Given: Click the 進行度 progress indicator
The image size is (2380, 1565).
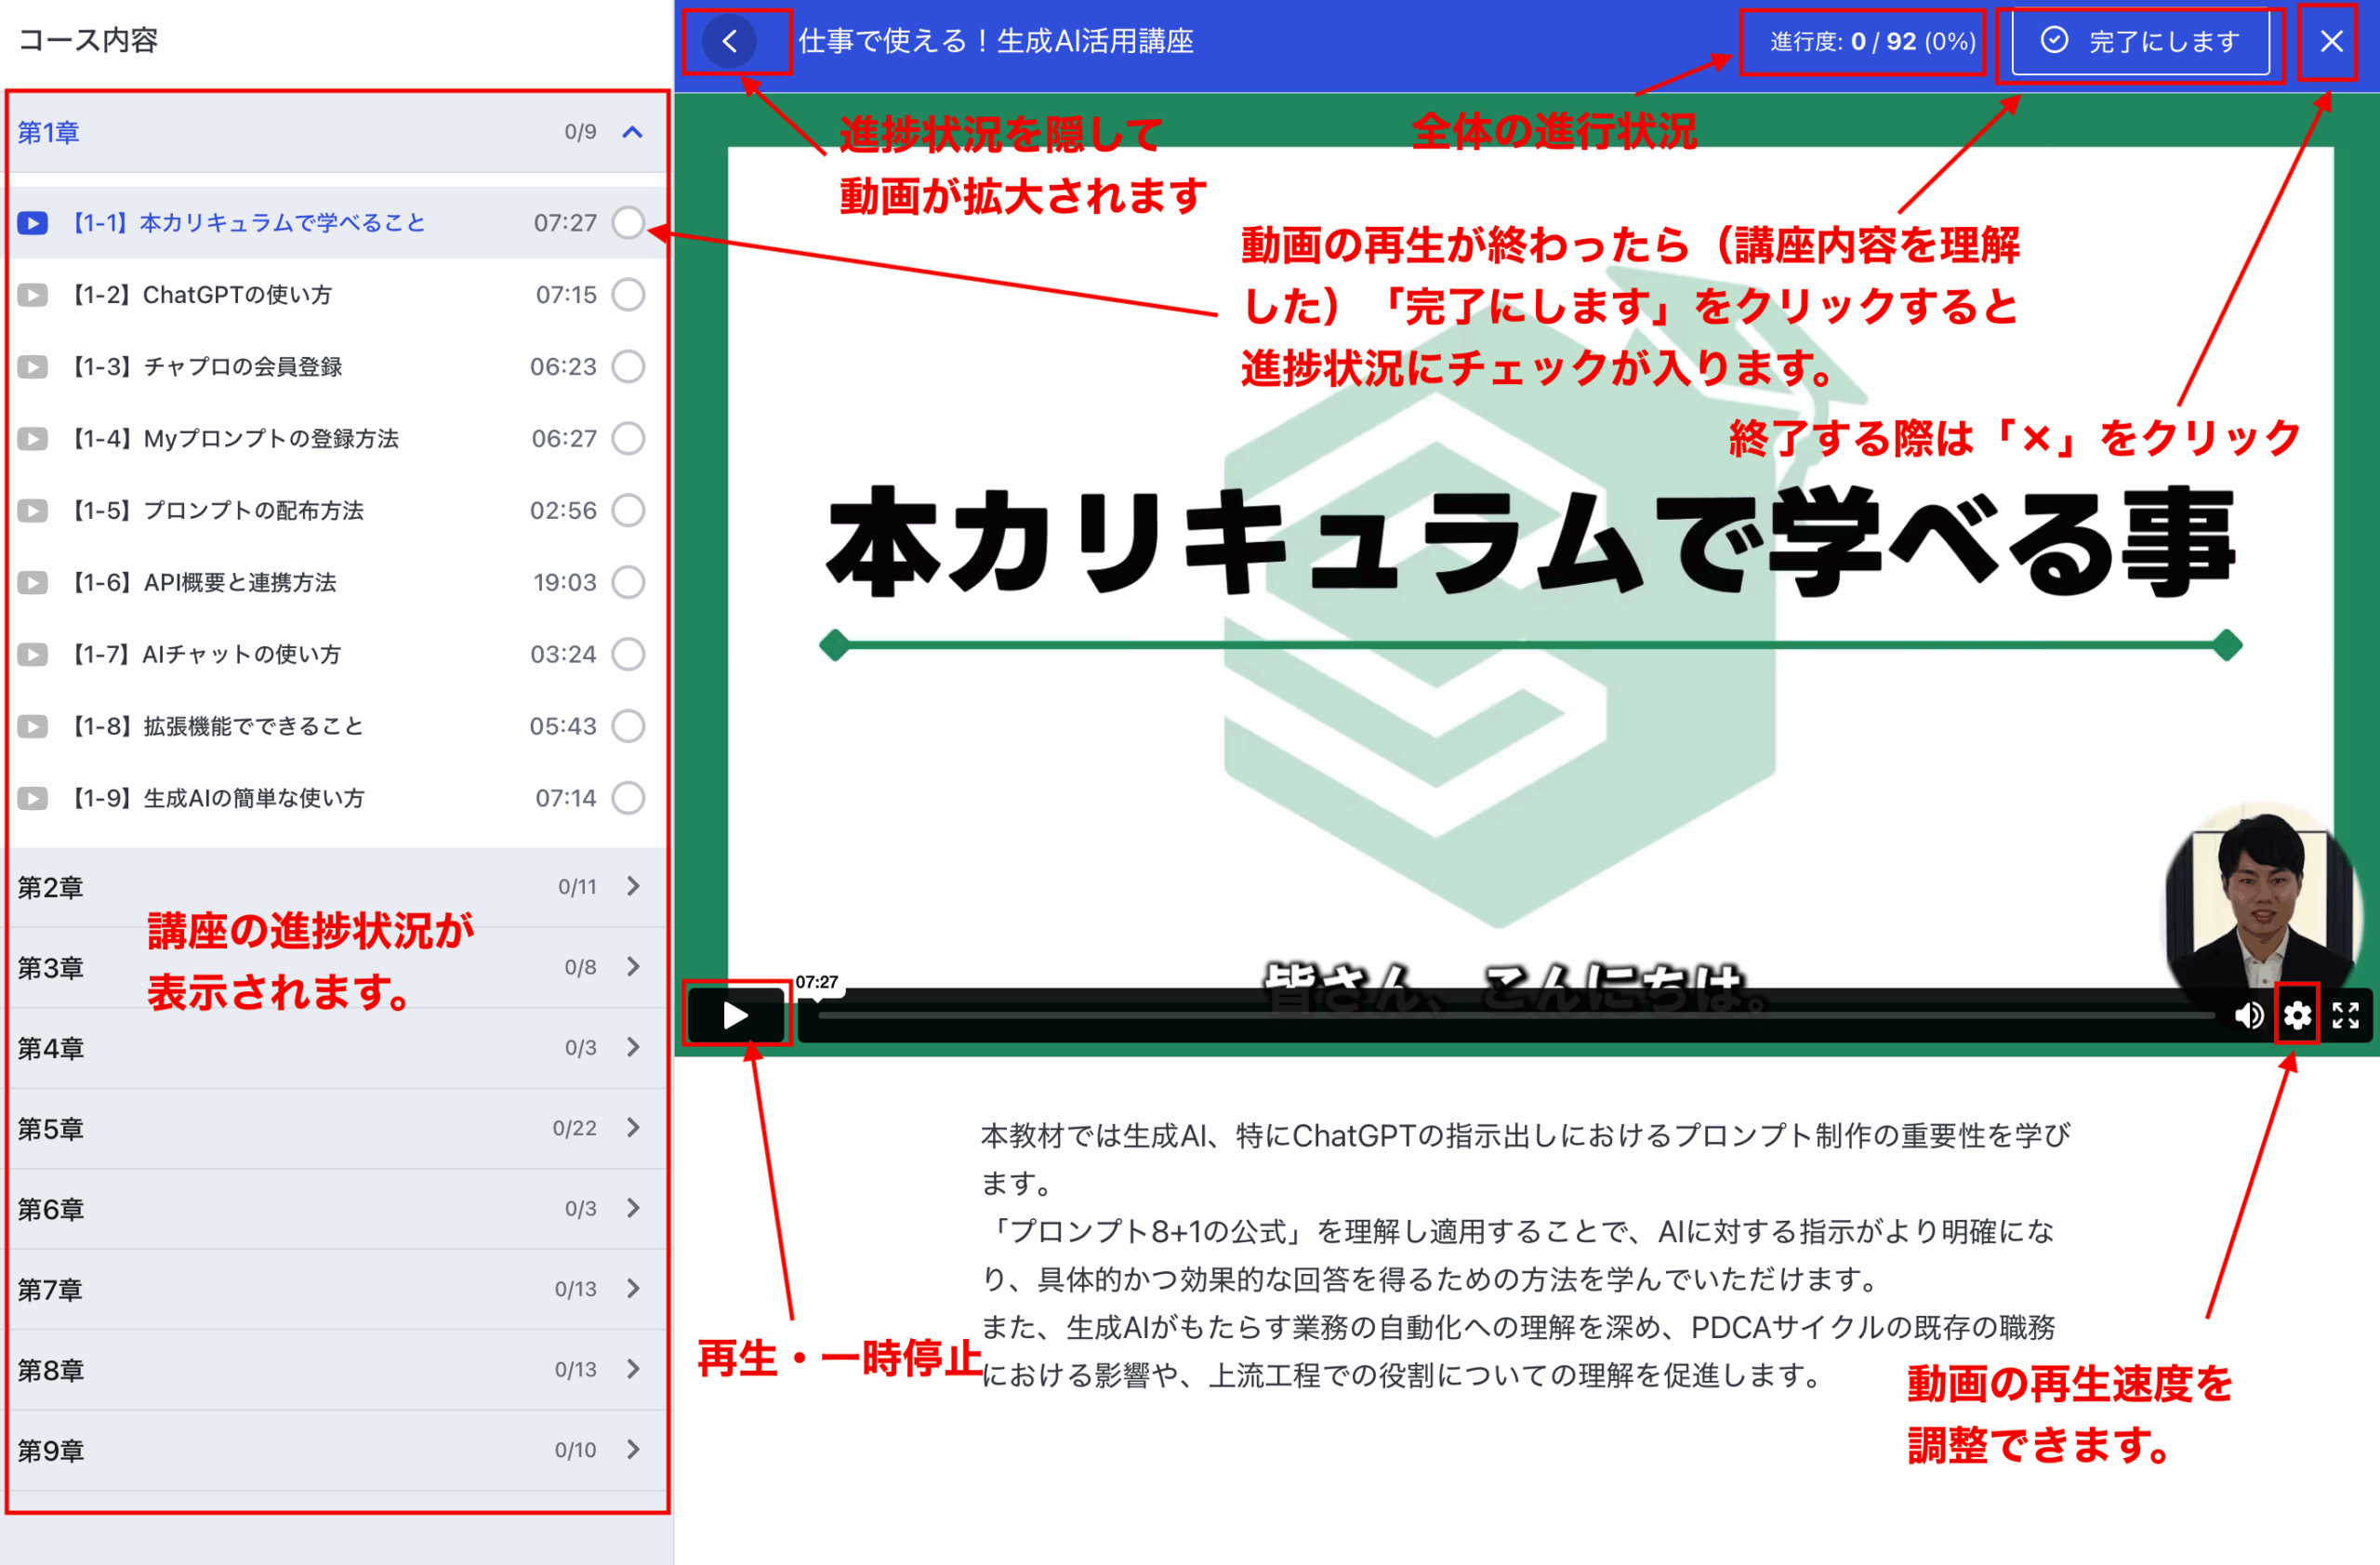Looking at the screenshot, I should pyautogui.click(x=1871, y=41).
